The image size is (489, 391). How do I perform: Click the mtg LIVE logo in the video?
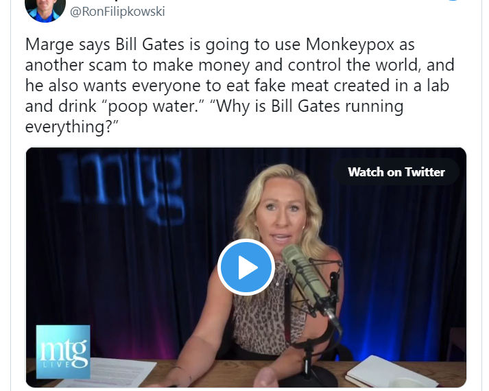click(63, 351)
